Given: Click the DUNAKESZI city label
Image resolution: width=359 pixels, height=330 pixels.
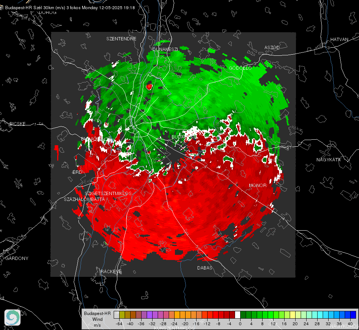Looking at the screenshot, I should 165,49.
